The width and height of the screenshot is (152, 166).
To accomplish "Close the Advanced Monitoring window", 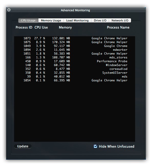I will pos(9,10).
